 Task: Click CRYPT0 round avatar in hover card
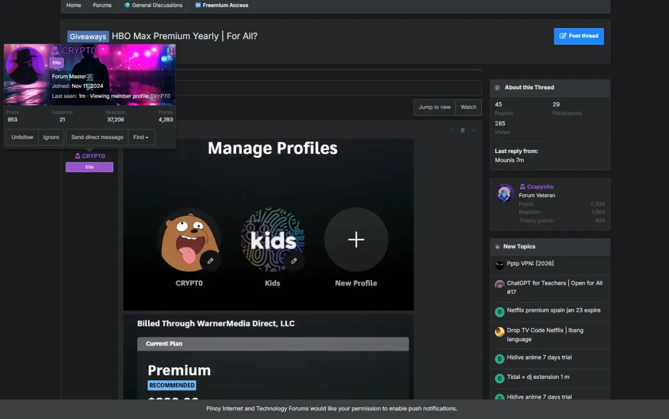pyautogui.click(x=25, y=65)
